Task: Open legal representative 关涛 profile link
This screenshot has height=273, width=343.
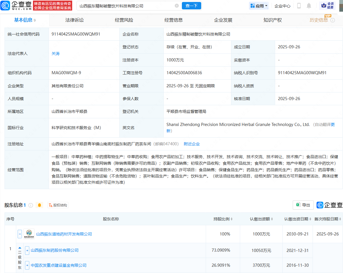Action: pos(56,53)
